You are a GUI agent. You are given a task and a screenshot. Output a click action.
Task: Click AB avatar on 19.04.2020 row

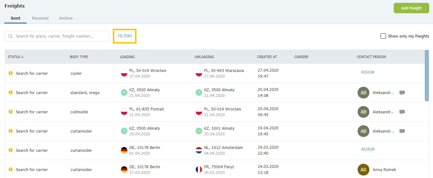(363, 131)
